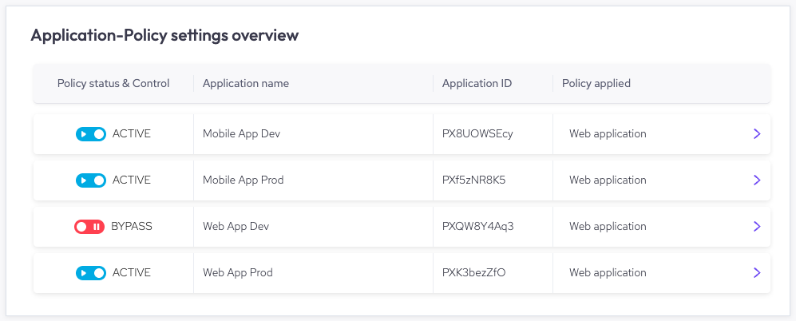Click the BYPASS status label

click(x=132, y=227)
